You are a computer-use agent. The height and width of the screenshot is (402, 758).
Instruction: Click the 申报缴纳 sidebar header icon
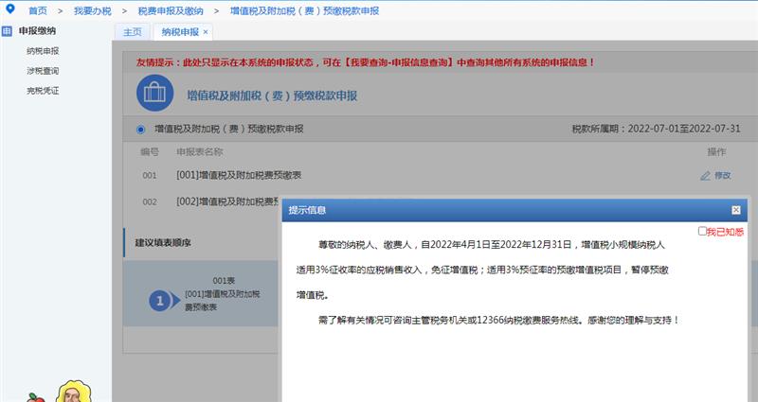[x=8, y=31]
